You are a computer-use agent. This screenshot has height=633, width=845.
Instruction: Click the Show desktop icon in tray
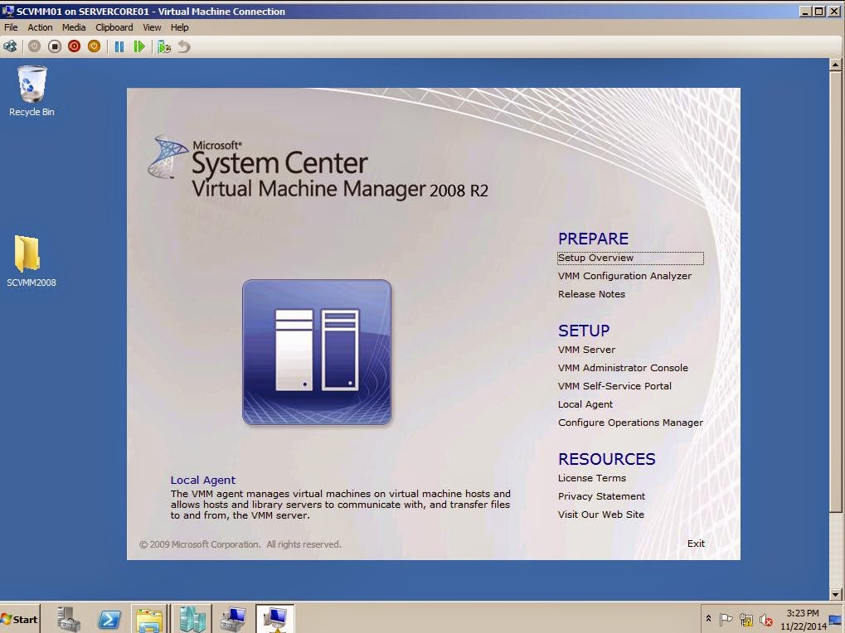click(x=837, y=620)
